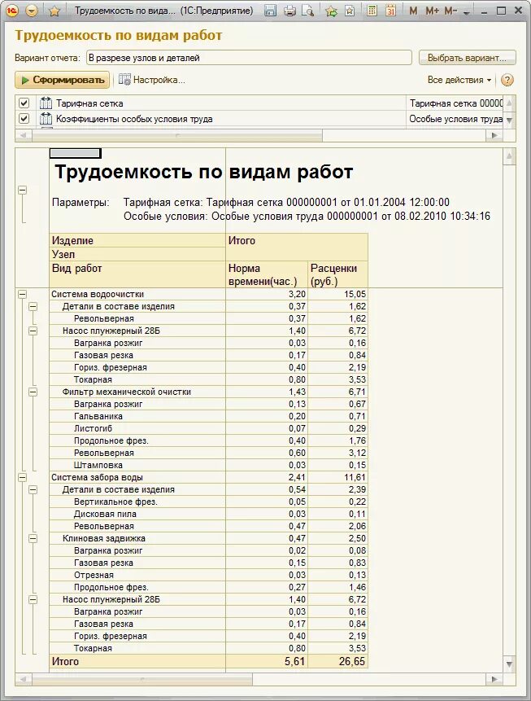Open help with the question mark icon
Viewport: 531px width, 701px height.
(507, 80)
